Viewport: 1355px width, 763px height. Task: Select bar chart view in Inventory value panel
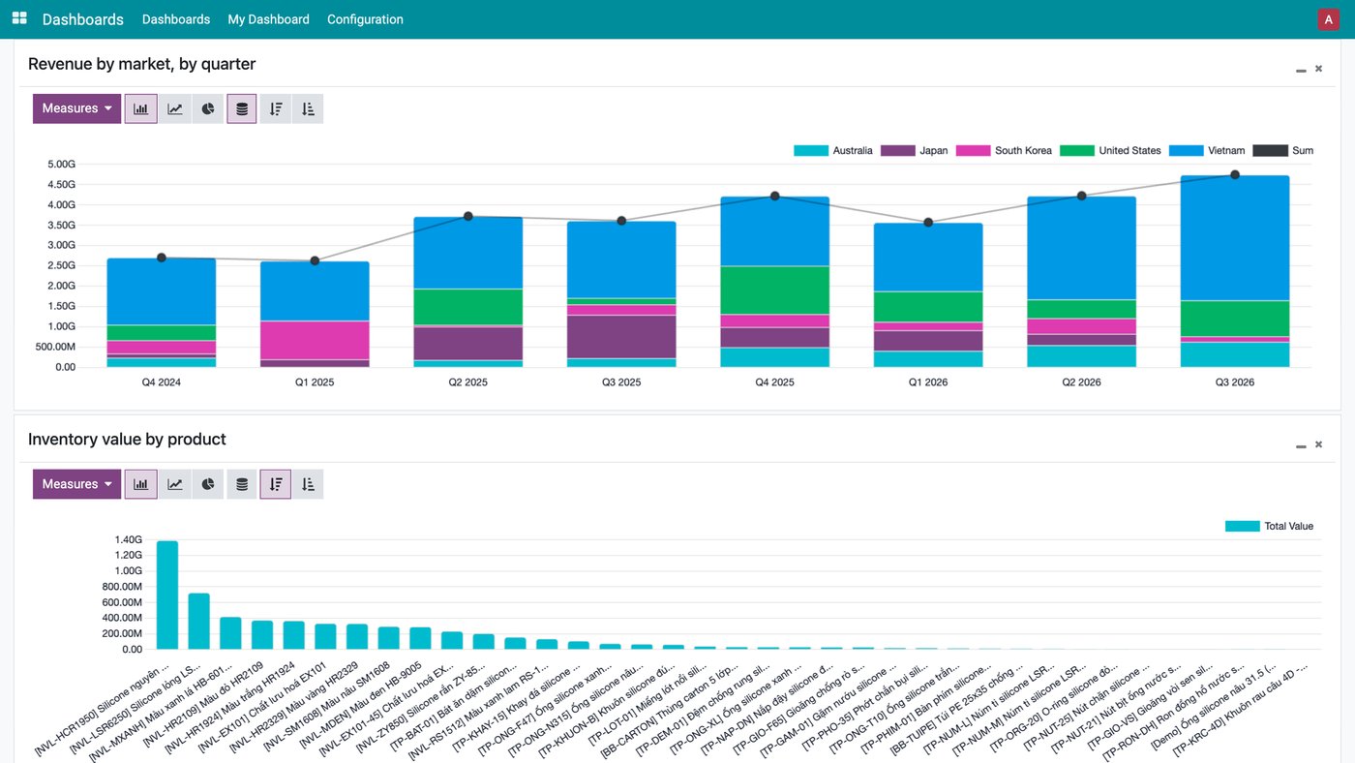click(141, 484)
